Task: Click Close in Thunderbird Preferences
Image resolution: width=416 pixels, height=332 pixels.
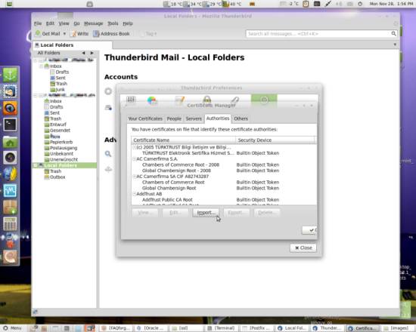Action: tap(303, 247)
